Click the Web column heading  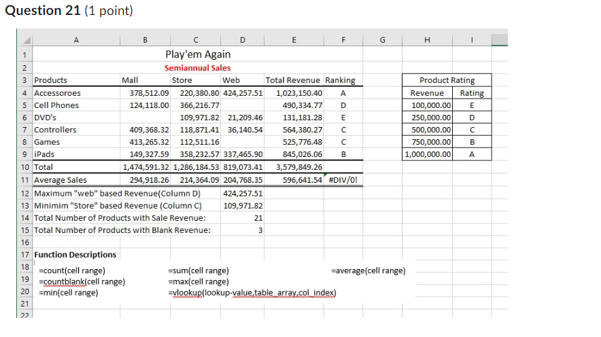[231, 80]
